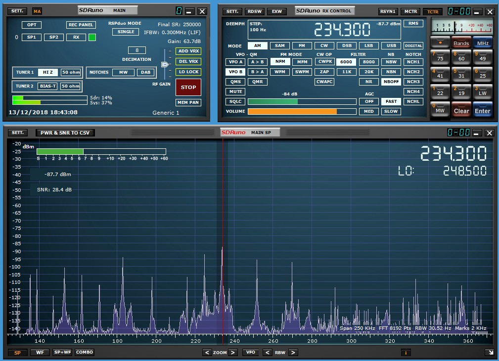Viewport: 499px width, 361px height.
Task: Click the STOP button
Action: (188, 87)
